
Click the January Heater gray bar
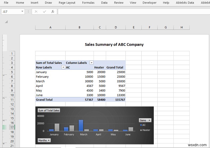[57, 127]
